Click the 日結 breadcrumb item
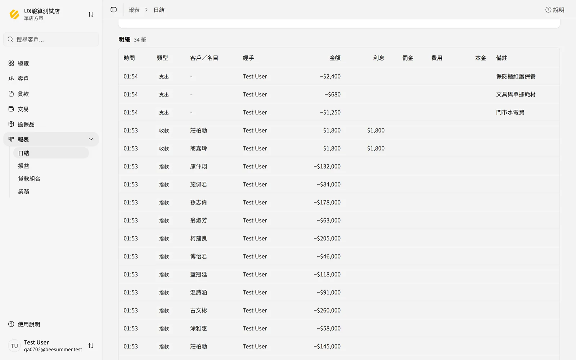The width and height of the screenshot is (576, 360). coord(159,10)
